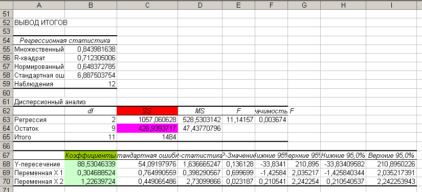The width and height of the screenshot is (422, 192).
Task: Select the F value 11,14157
Action: pos(239,120)
